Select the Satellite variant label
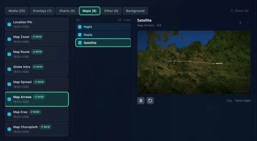The image size is (257, 141). [x=90, y=43]
